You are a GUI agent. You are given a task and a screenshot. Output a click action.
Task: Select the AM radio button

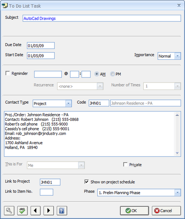pyautogui.click(x=96, y=74)
